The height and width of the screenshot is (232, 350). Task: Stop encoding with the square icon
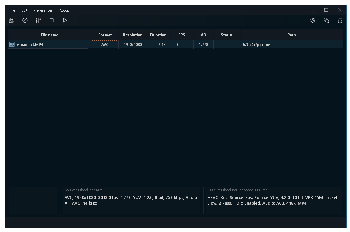51,20
